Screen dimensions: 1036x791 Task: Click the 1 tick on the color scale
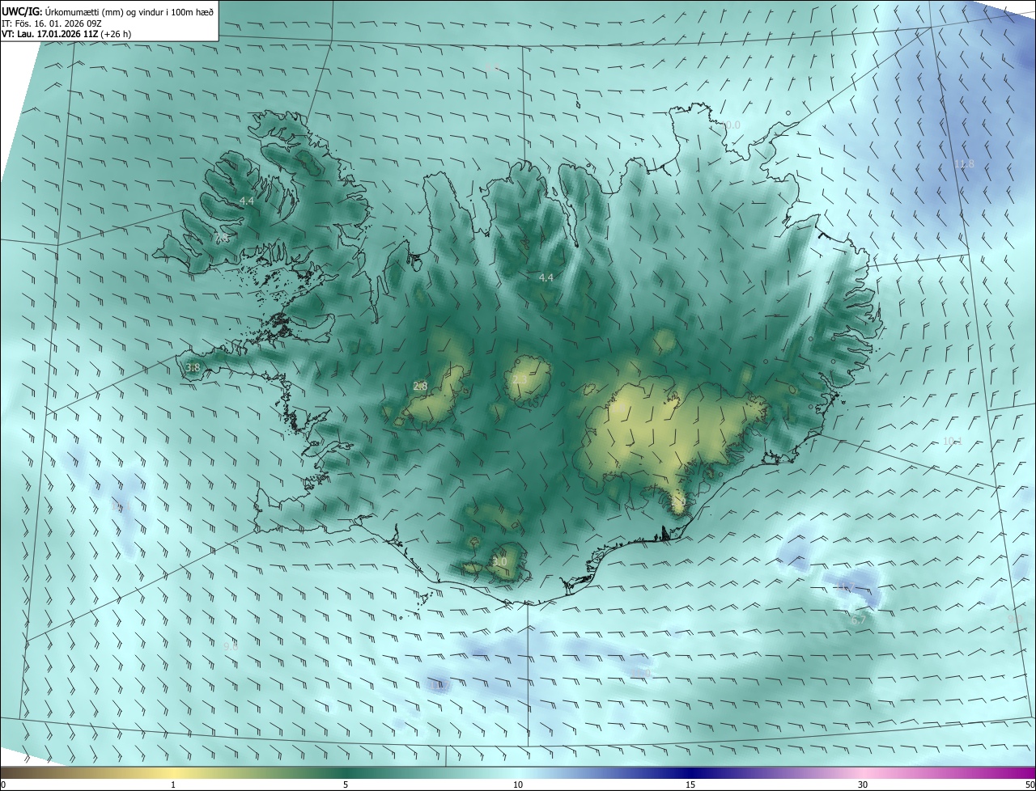[173, 785]
